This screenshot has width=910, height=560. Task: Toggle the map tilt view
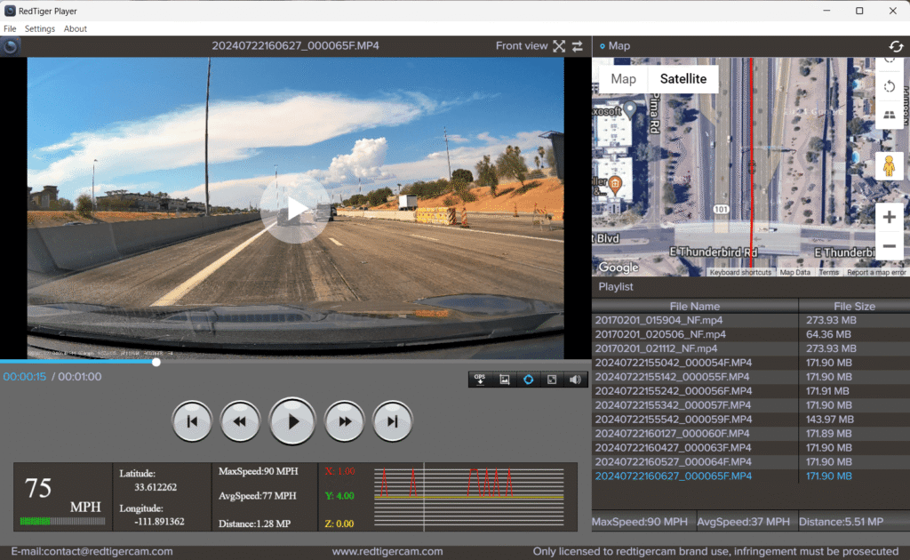click(890, 116)
